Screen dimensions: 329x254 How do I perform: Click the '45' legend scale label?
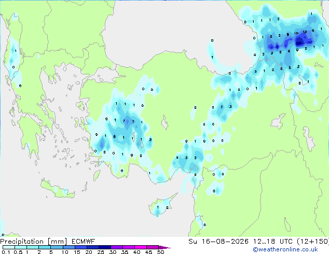148,252
